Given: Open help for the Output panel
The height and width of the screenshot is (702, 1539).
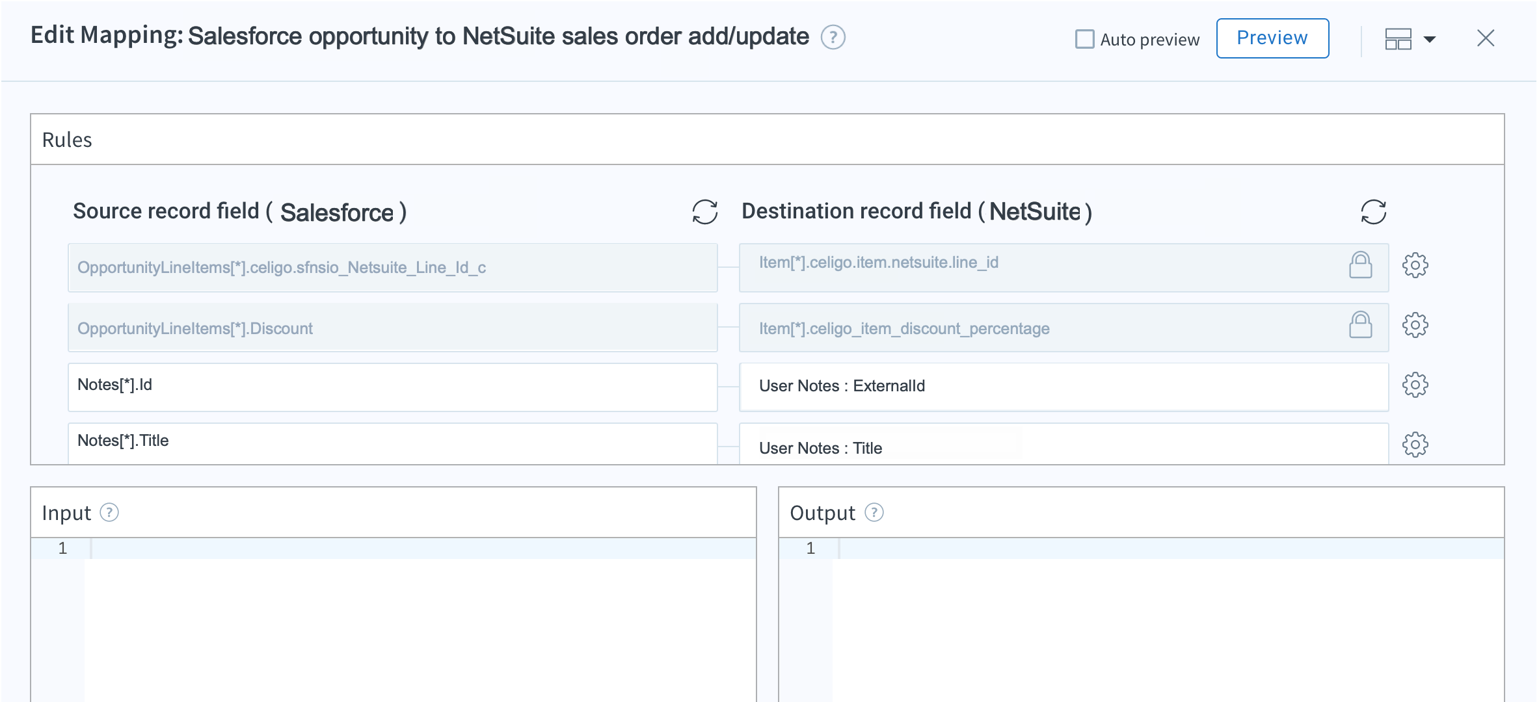Looking at the screenshot, I should coord(874,513).
